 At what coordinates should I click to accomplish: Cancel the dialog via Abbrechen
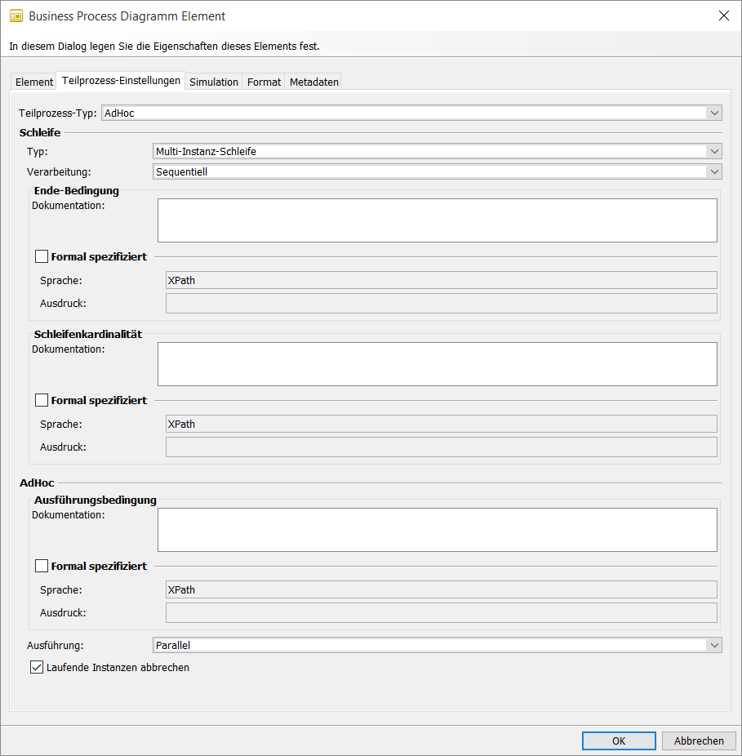699,740
